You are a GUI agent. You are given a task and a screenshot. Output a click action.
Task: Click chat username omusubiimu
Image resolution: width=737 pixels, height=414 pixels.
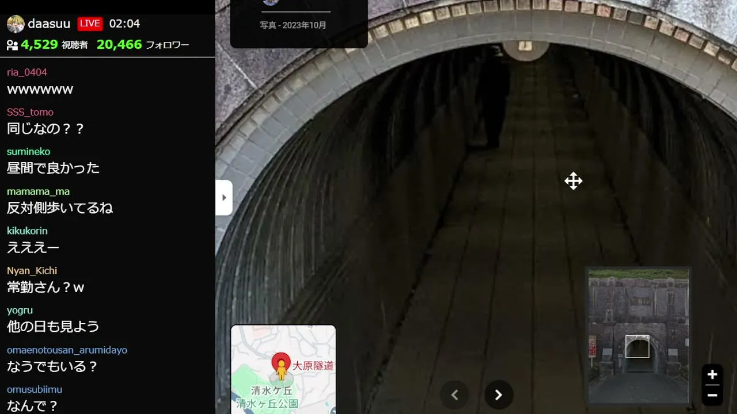click(35, 390)
